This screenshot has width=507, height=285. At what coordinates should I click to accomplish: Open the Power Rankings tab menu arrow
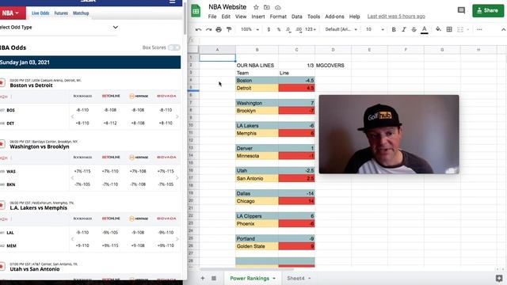pos(274,278)
